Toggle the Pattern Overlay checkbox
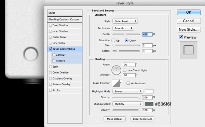 50,84
